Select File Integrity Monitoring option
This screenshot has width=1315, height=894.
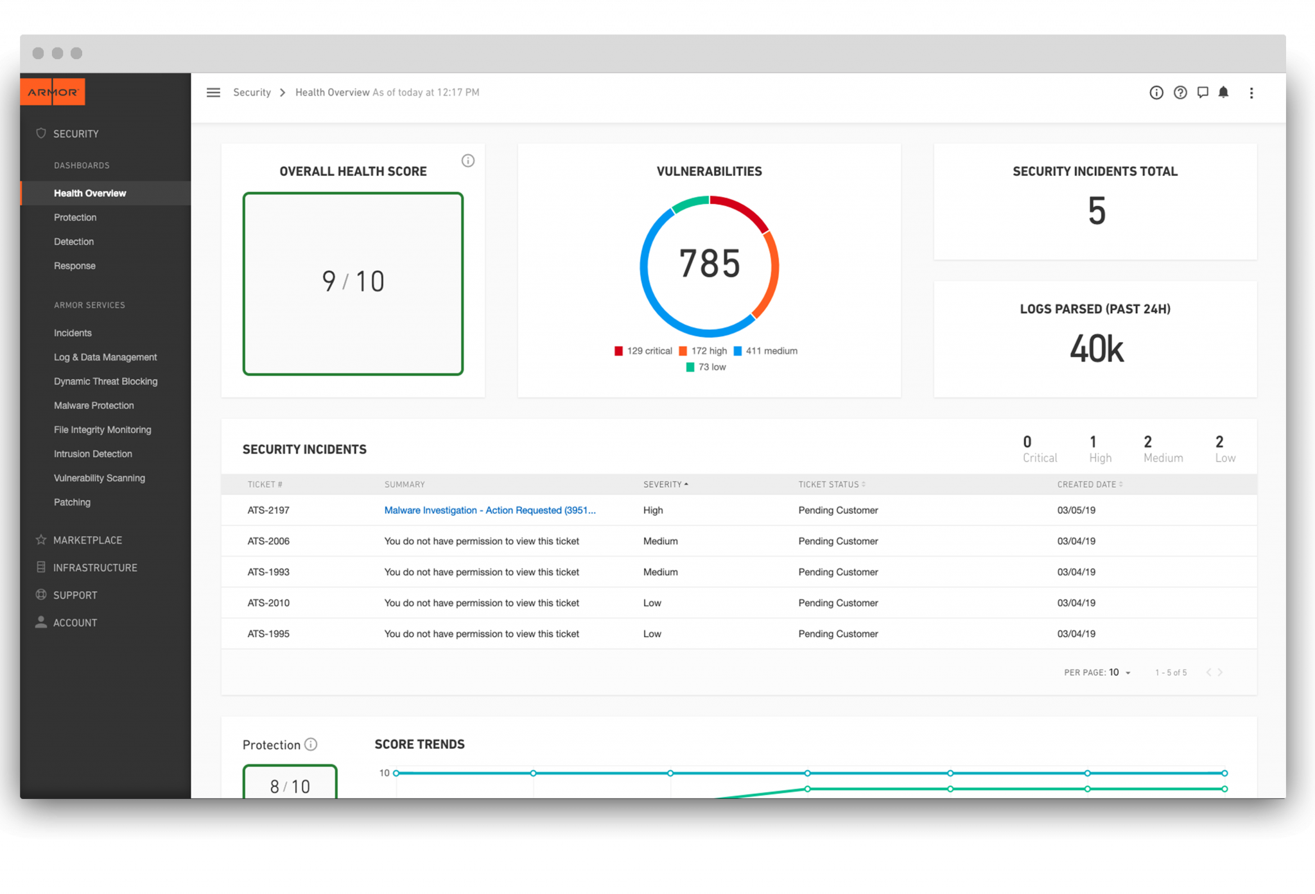(x=101, y=429)
